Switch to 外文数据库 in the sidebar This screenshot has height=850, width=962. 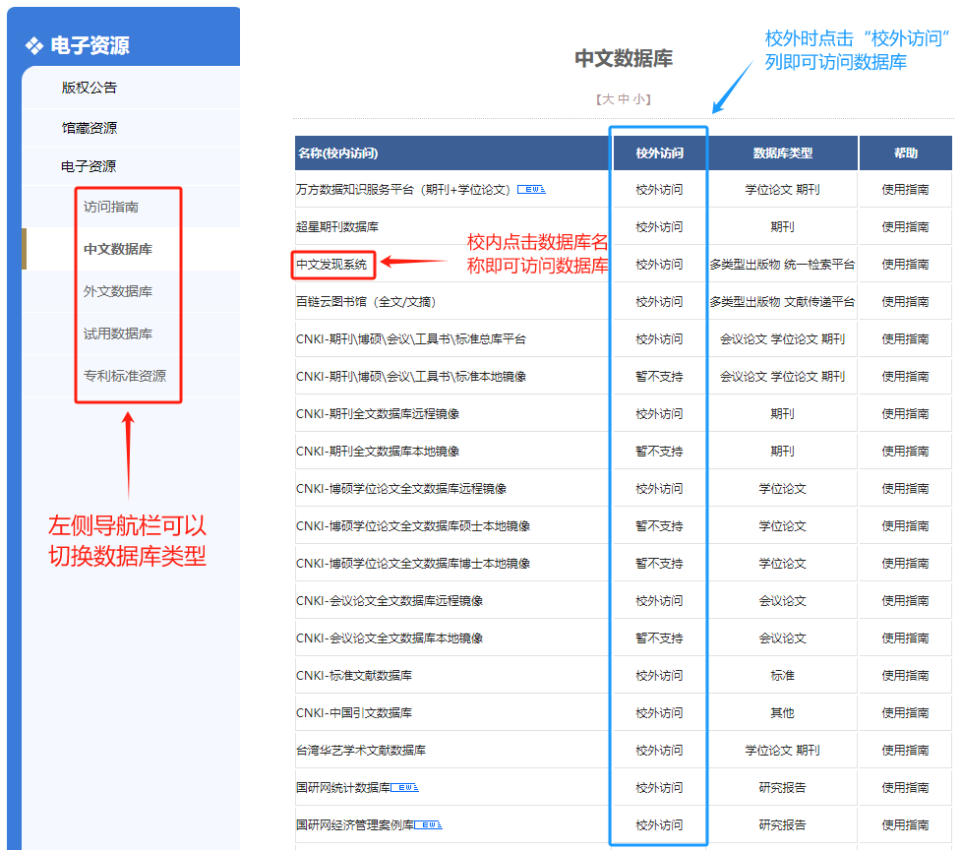tap(118, 292)
